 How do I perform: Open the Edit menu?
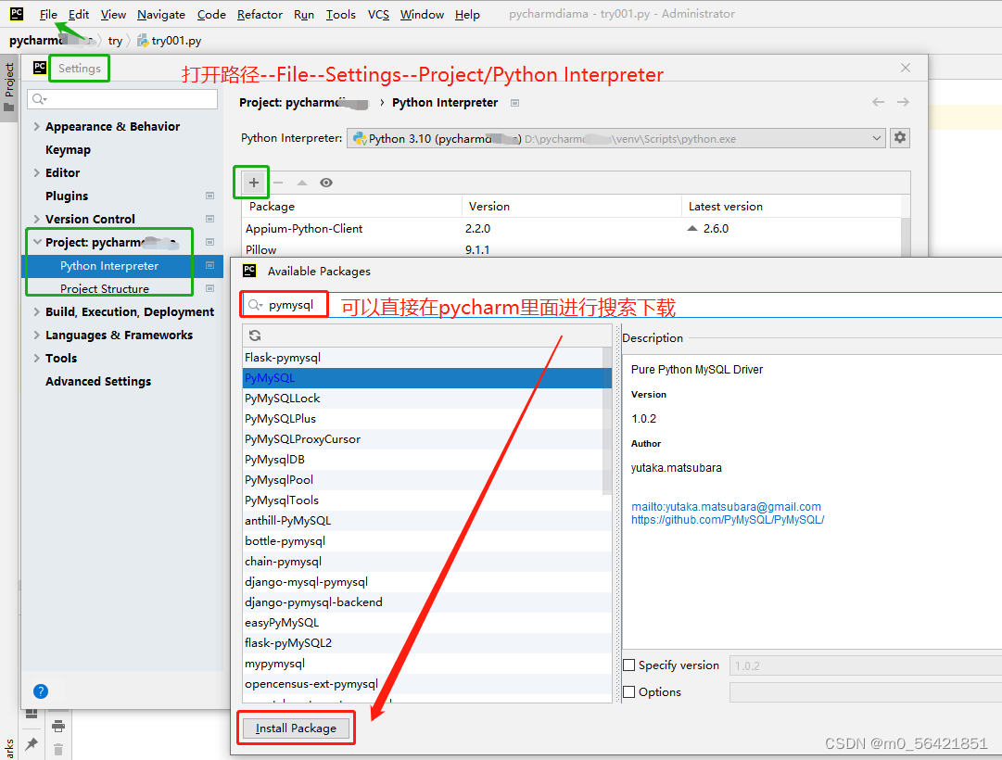point(79,14)
